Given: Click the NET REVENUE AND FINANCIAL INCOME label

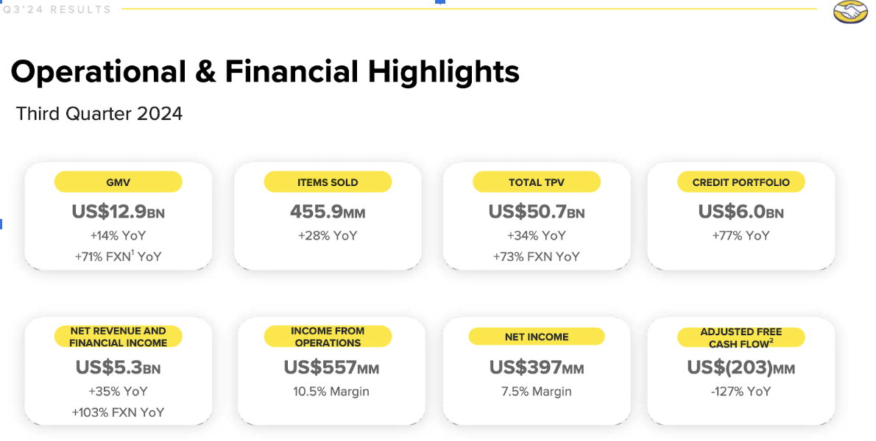Looking at the screenshot, I should coord(118,337).
